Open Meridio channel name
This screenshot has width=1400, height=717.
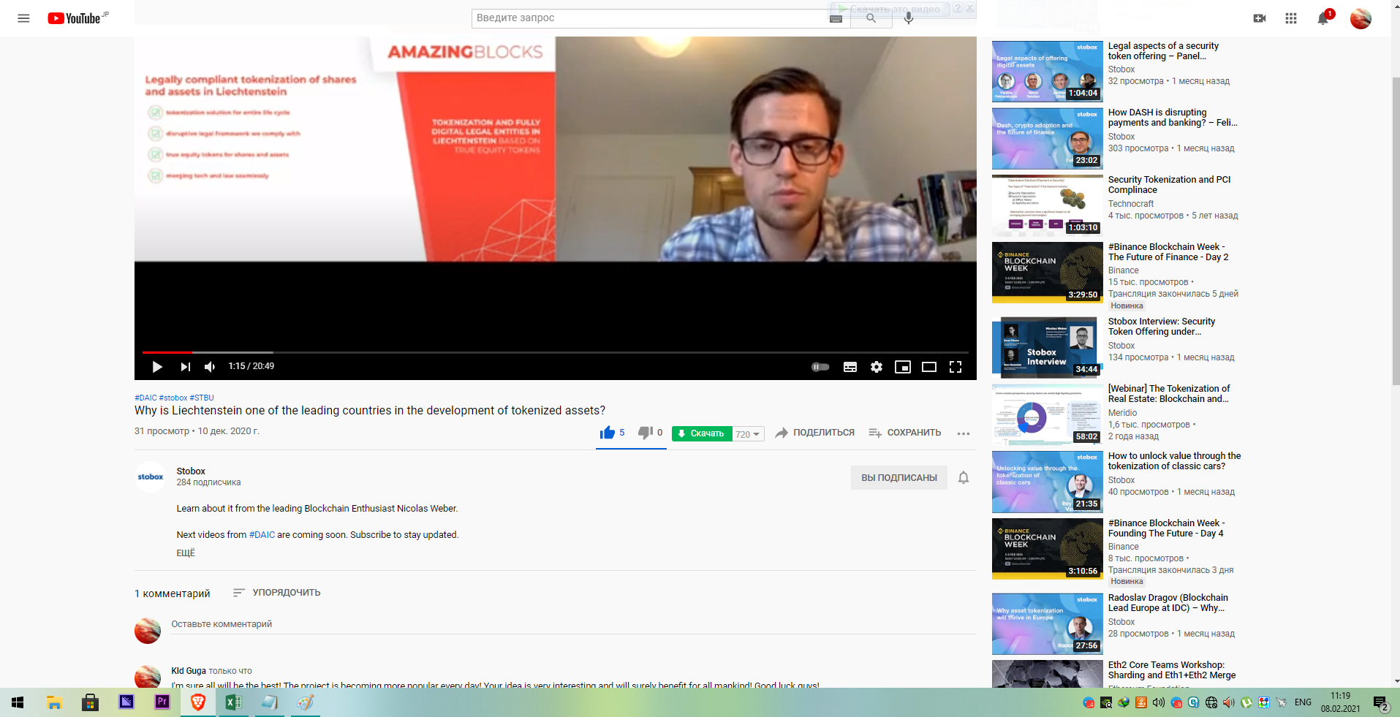click(x=1122, y=413)
